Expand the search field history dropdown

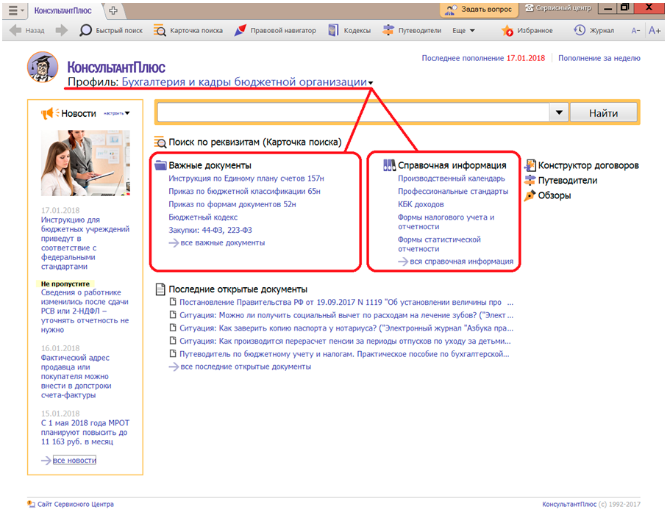[x=560, y=112]
